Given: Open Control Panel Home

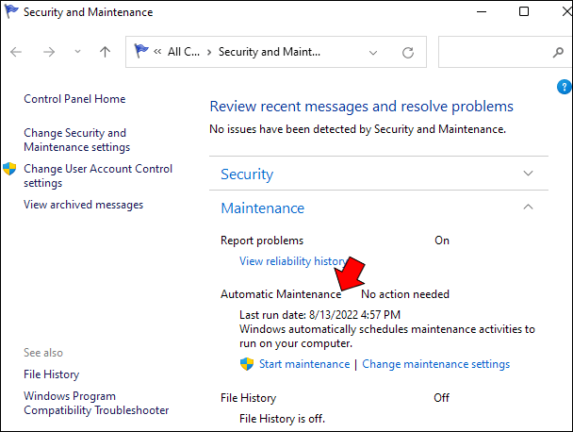Looking at the screenshot, I should point(74,99).
